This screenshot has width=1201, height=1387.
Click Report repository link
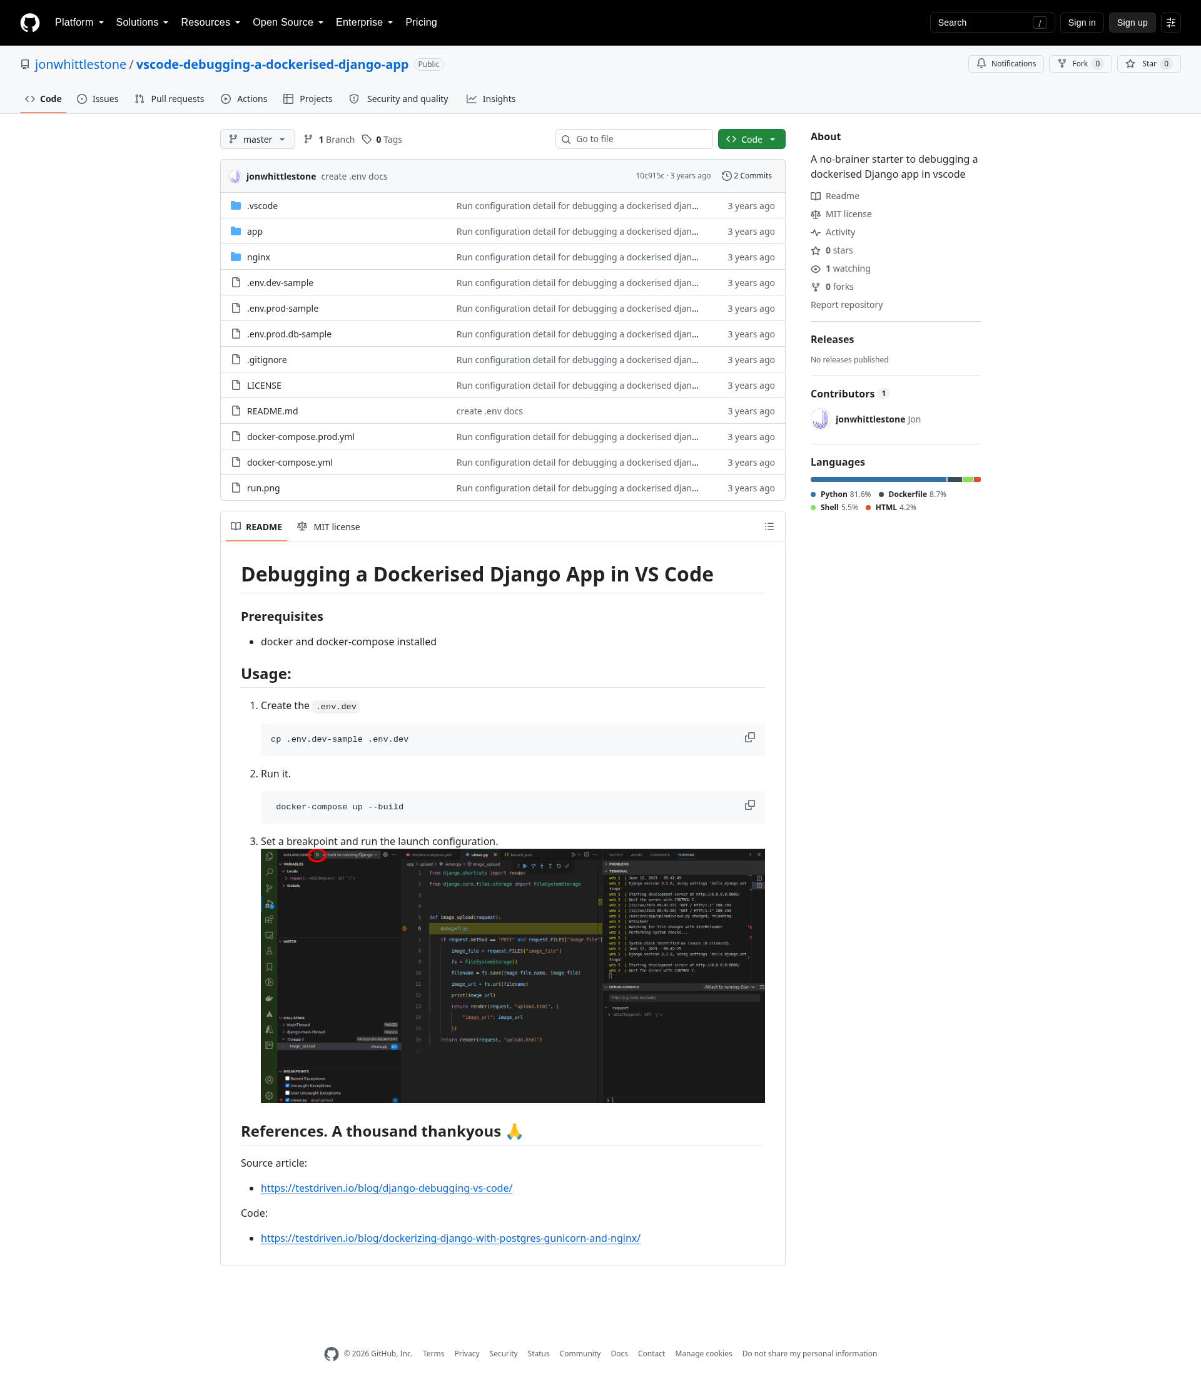pos(846,304)
